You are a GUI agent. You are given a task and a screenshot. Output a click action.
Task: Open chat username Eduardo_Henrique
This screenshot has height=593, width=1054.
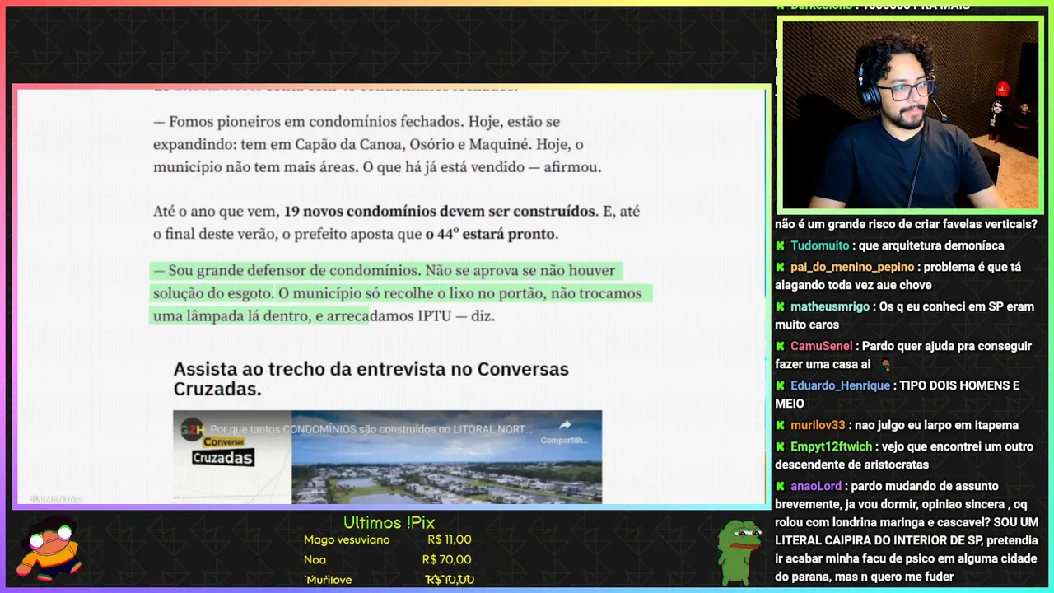coord(840,385)
